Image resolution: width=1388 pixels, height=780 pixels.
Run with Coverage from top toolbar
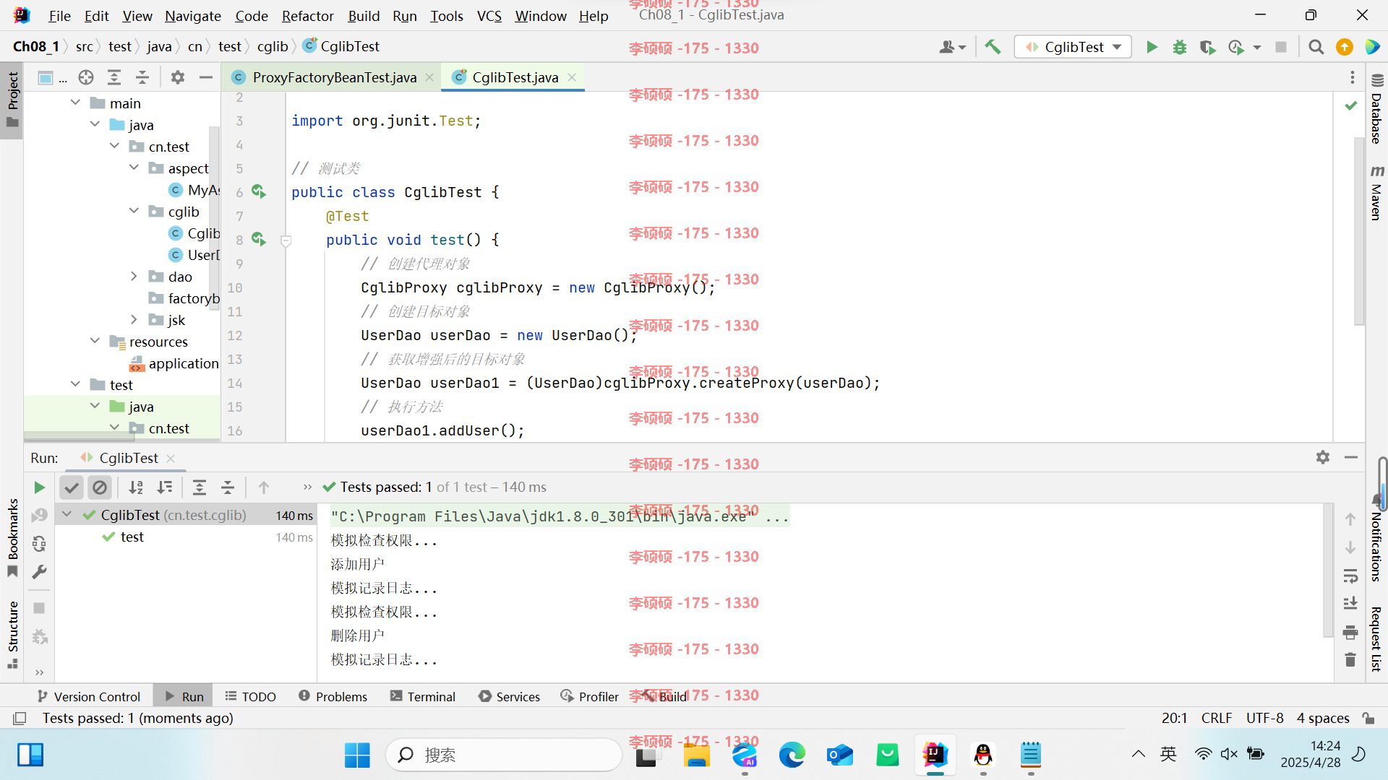(1207, 47)
